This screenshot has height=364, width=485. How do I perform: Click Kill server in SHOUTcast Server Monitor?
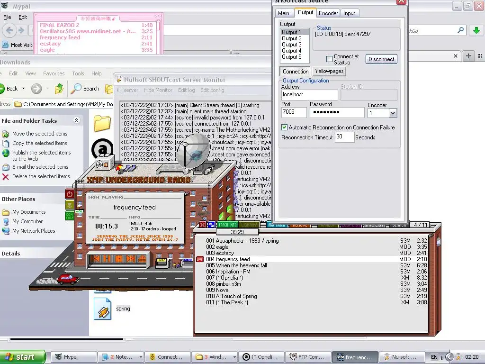tap(127, 90)
